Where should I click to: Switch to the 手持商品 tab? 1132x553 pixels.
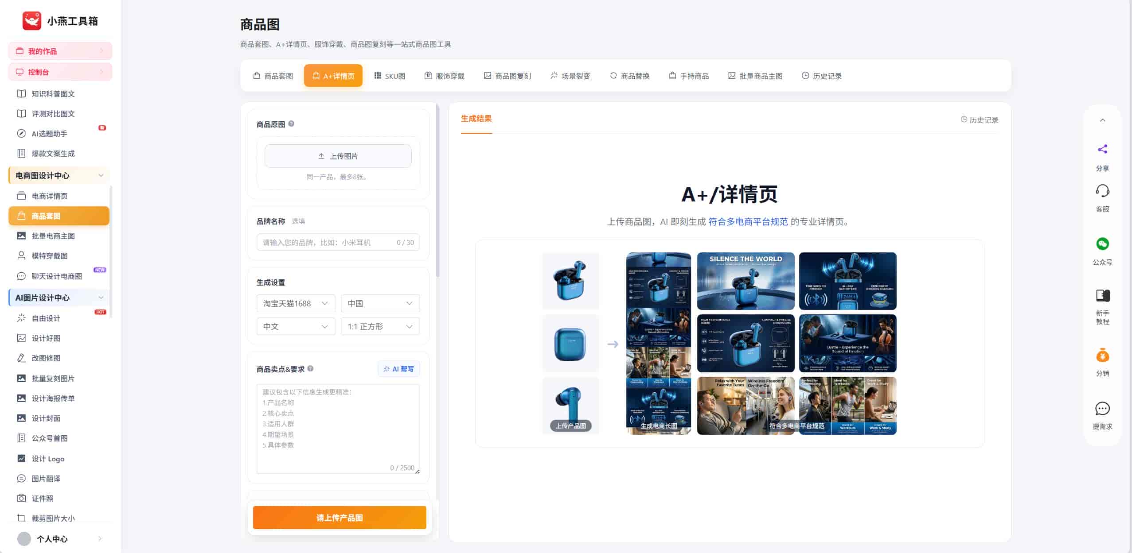point(689,76)
